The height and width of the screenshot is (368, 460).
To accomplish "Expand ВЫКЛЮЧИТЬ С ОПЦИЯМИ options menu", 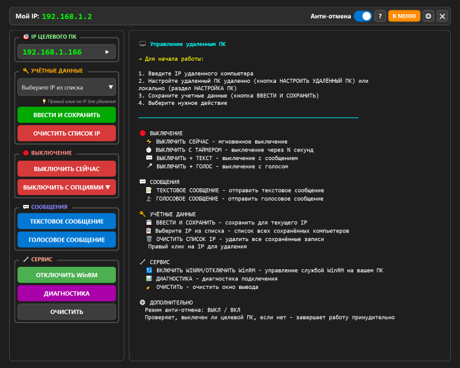I will tap(66, 187).
